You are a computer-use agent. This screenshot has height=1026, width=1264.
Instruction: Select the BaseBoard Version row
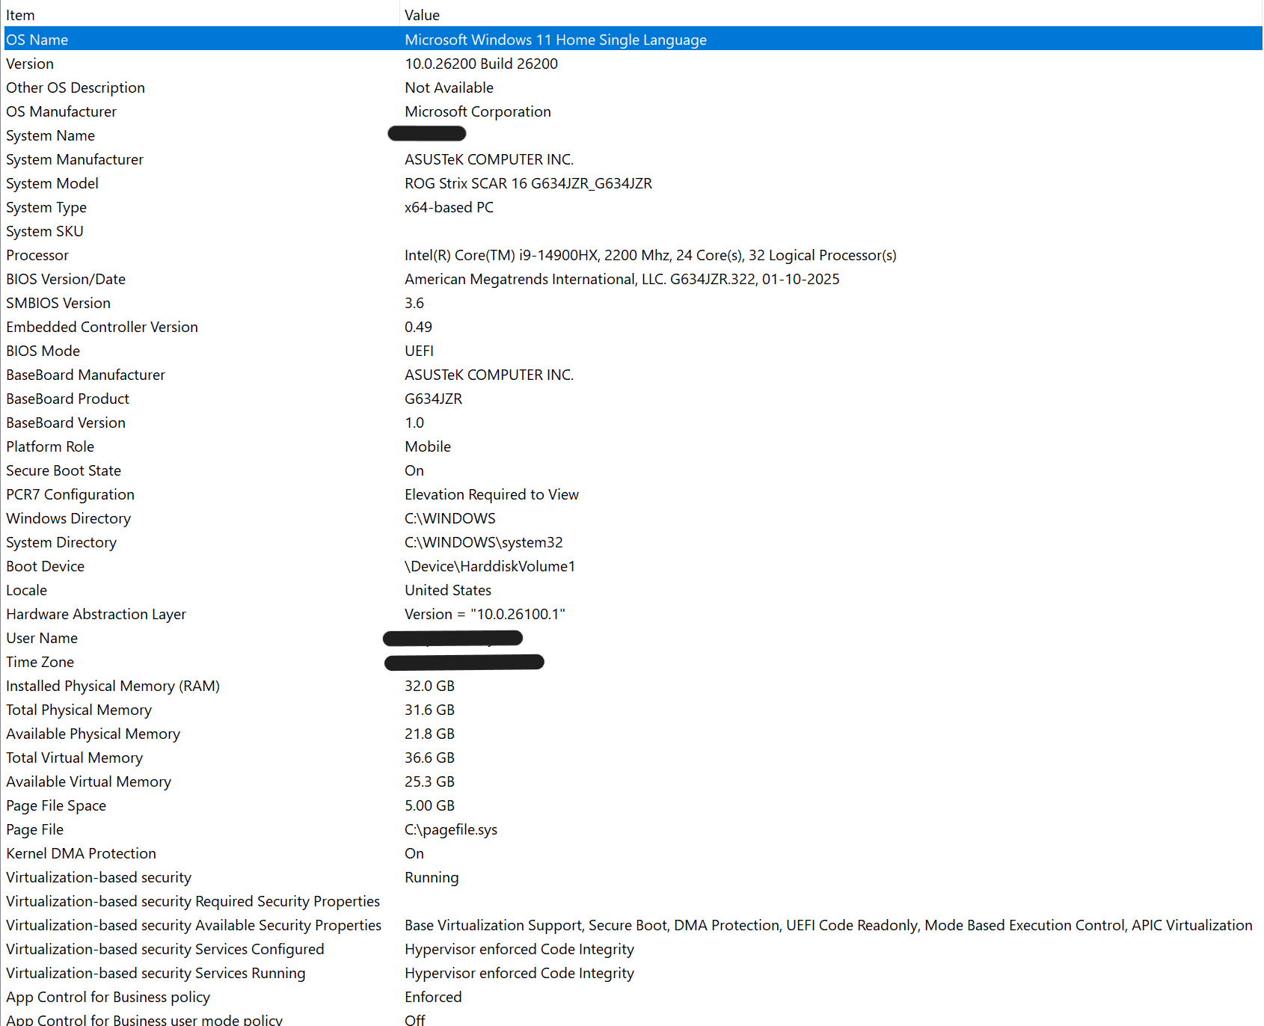click(633, 422)
